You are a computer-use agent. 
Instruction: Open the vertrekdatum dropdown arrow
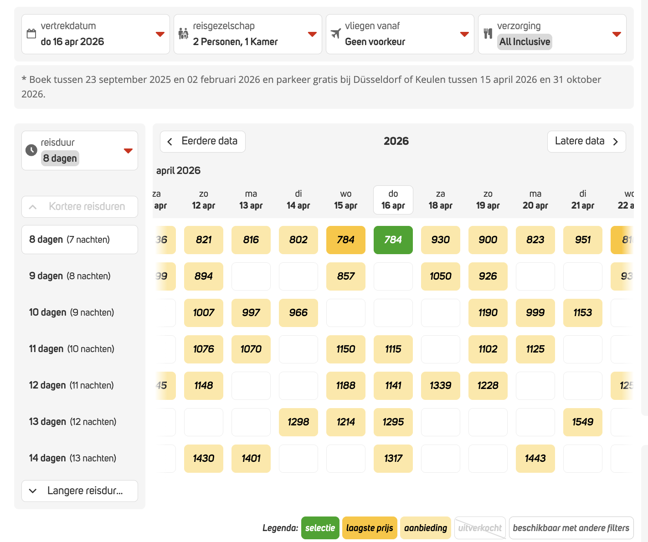160,35
